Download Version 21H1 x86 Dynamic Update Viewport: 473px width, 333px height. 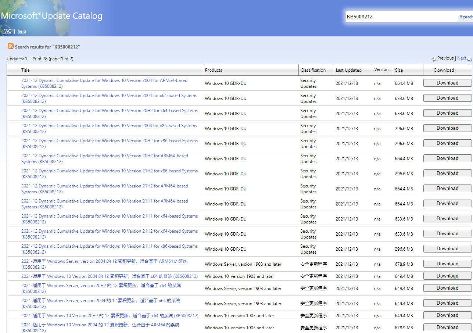coord(447,249)
